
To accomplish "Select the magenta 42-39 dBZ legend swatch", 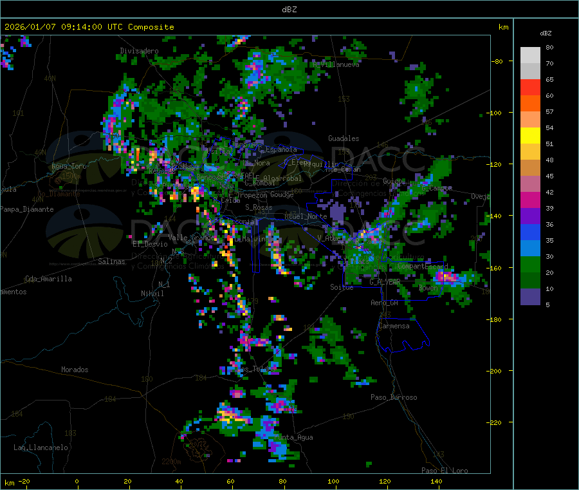I will (x=530, y=200).
